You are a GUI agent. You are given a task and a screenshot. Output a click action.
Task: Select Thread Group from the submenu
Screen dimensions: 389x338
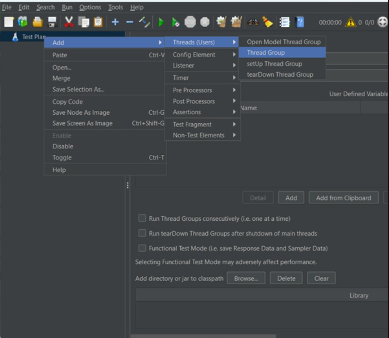pyautogui.click(x=266, y=53)
